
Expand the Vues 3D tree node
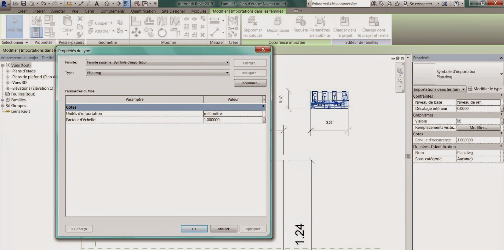point(8,83)
